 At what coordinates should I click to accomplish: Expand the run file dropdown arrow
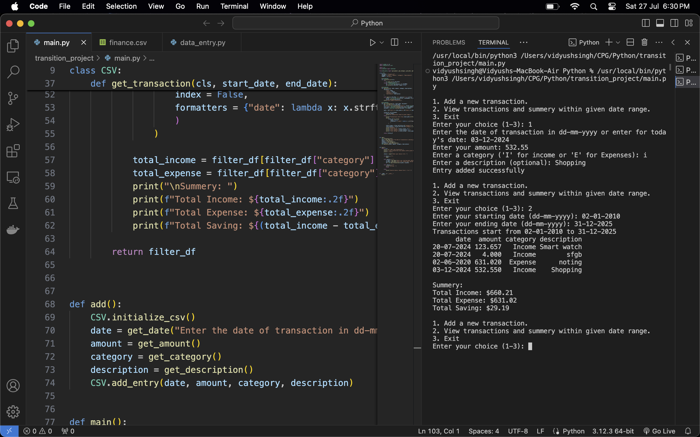382,43
